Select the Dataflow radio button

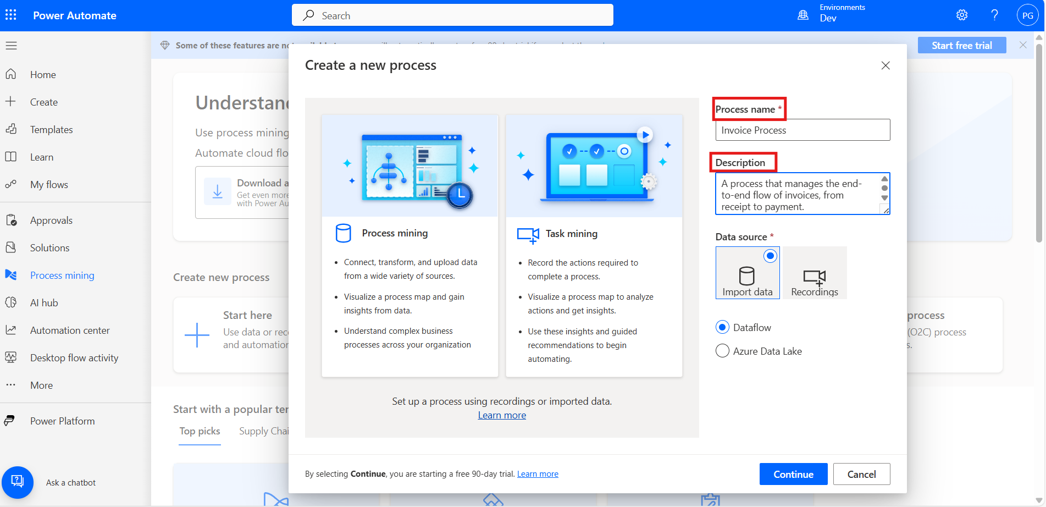coord(722,328)
